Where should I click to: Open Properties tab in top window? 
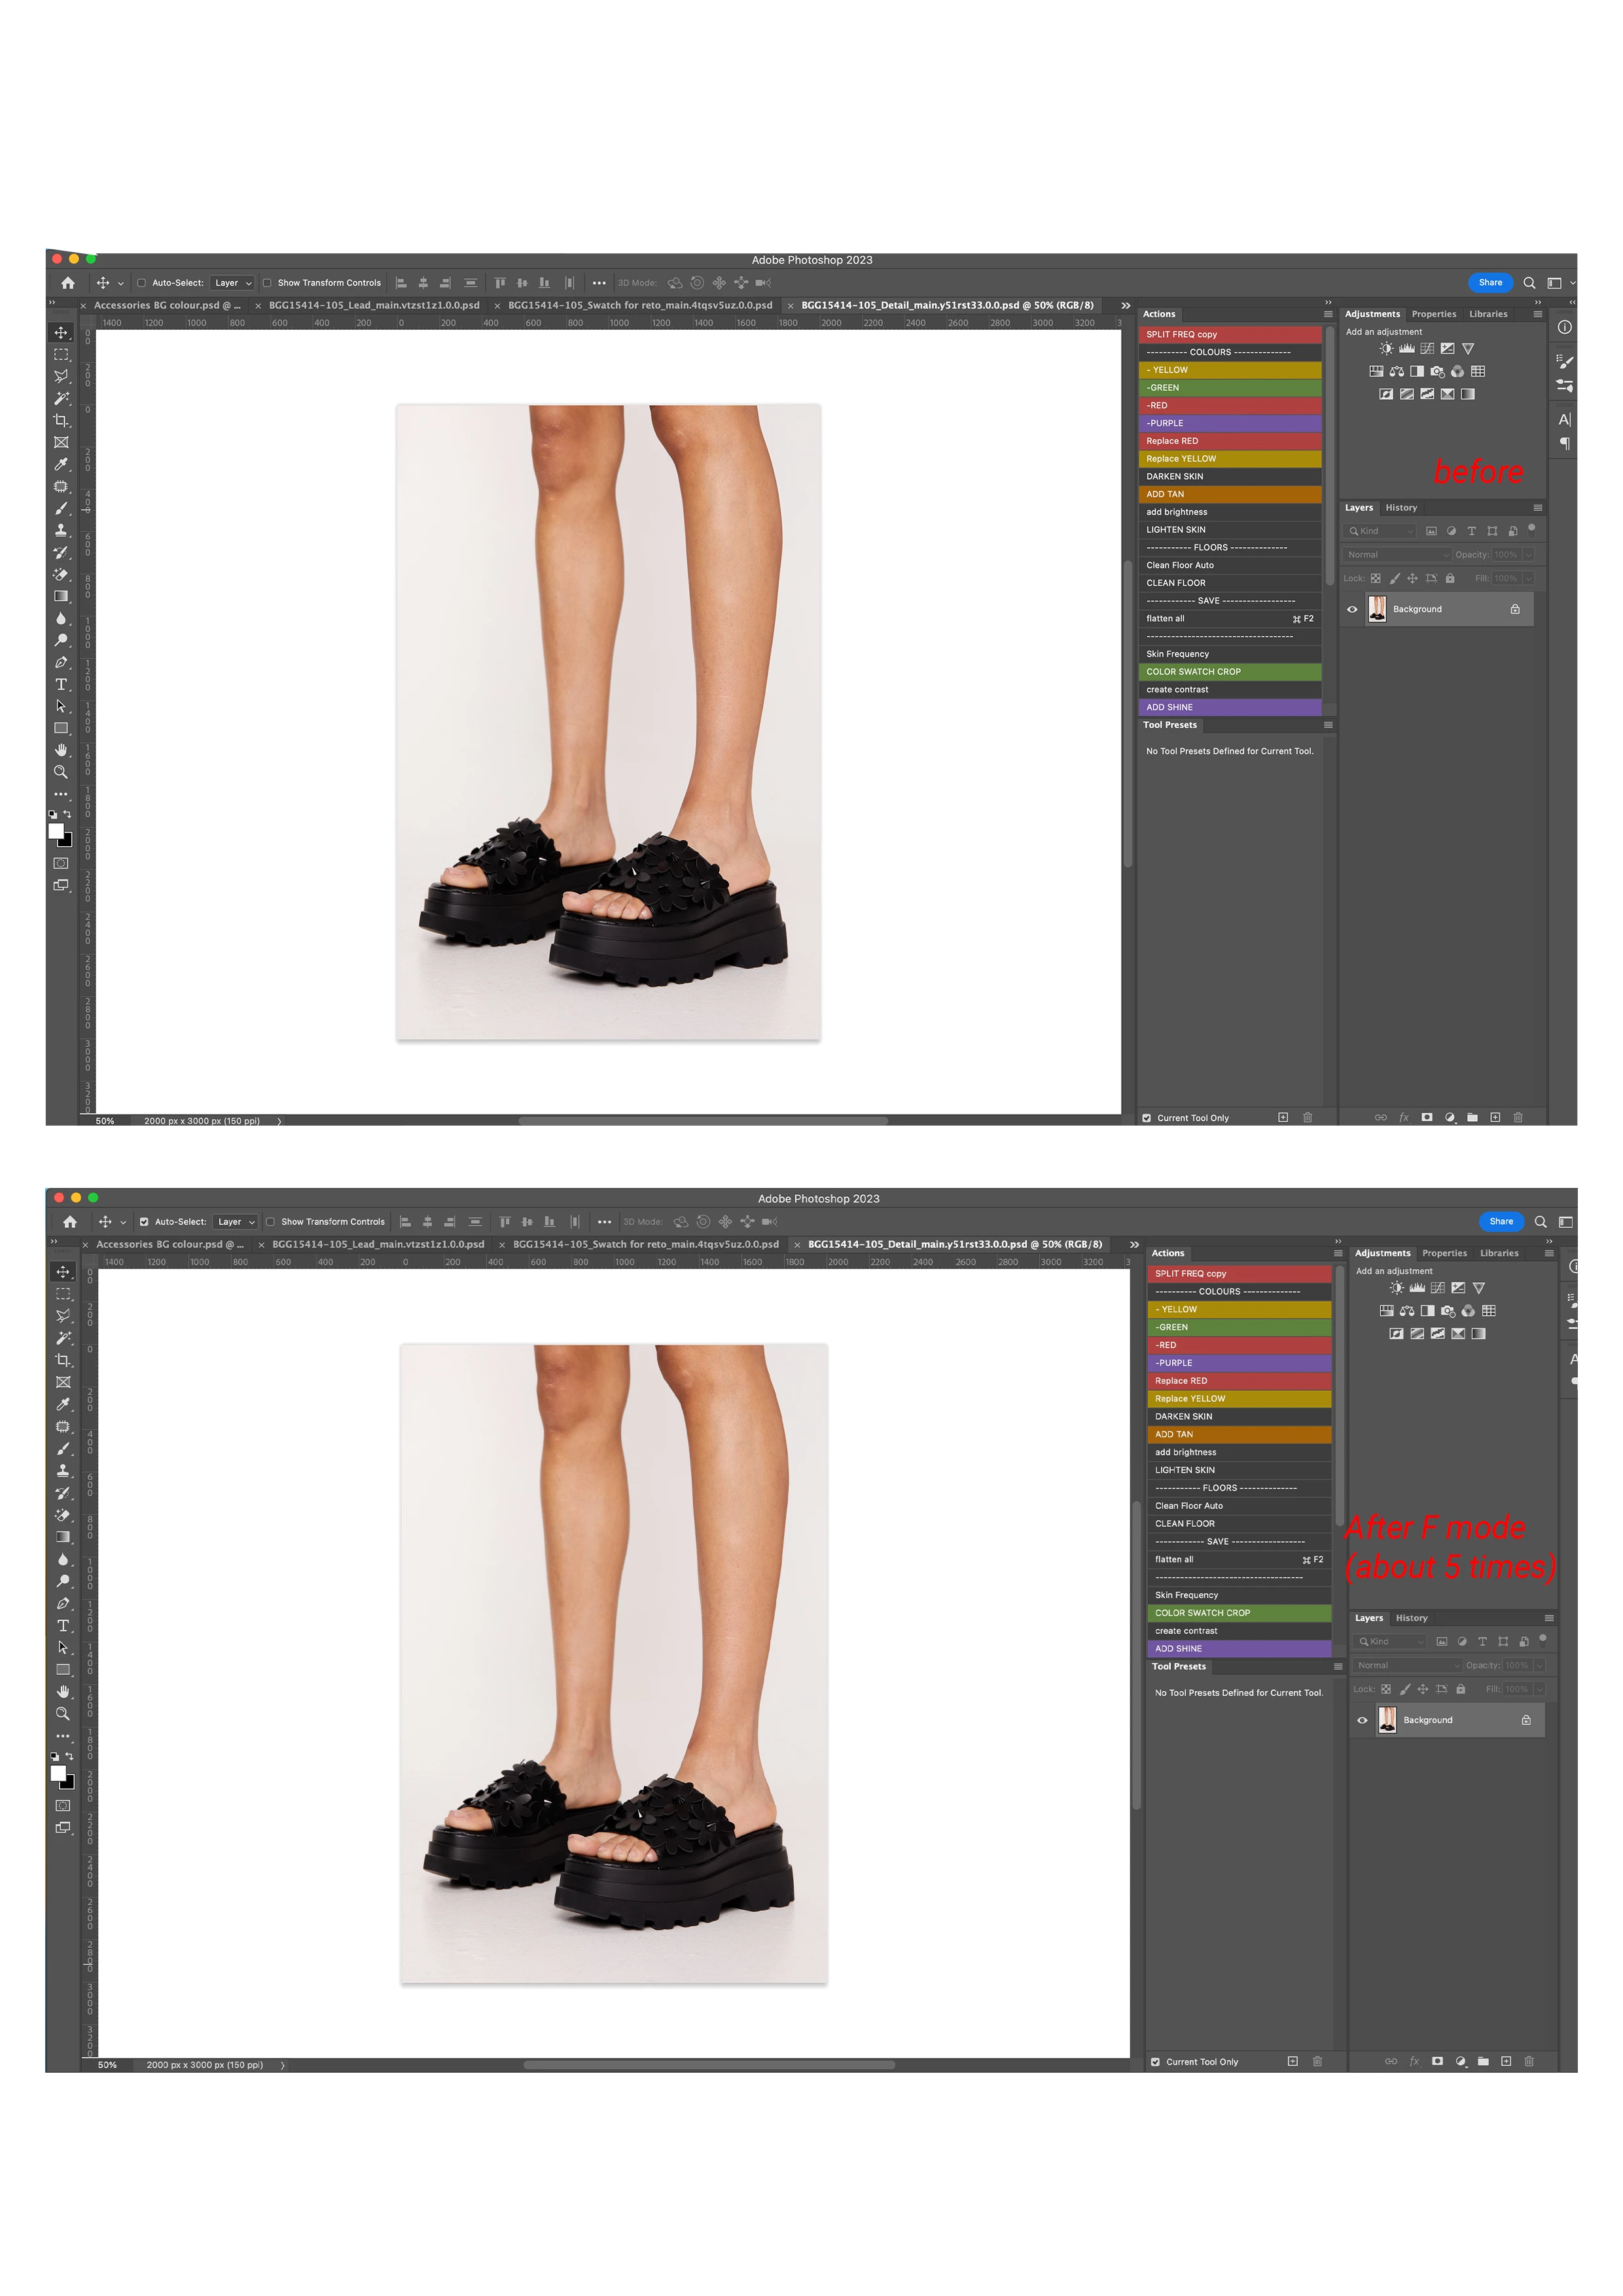(1433, 314)
